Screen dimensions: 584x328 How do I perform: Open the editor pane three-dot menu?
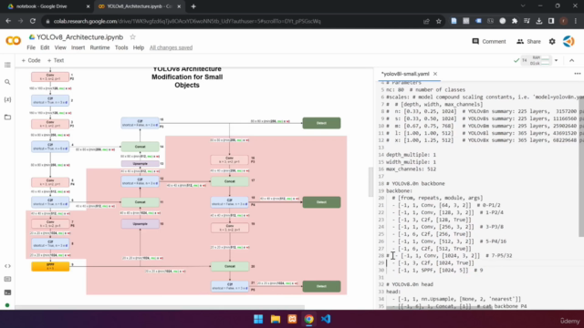click(x=578, y=74)
